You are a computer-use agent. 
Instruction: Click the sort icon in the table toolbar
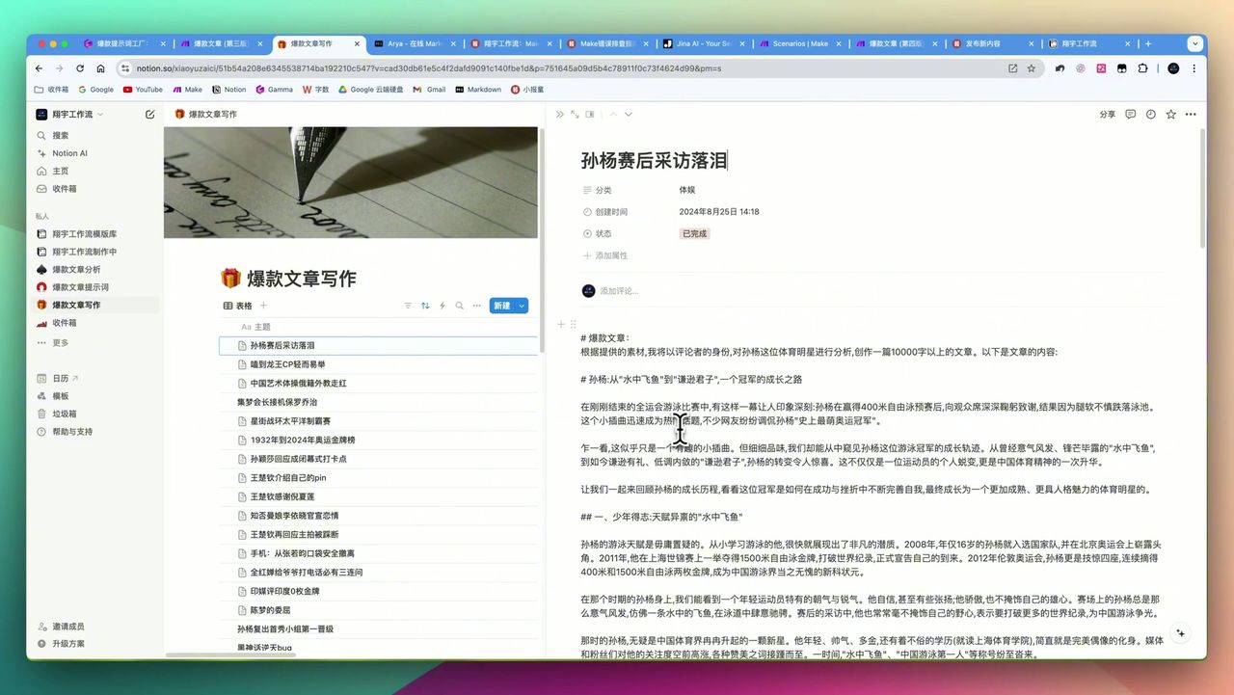(424, 306)
